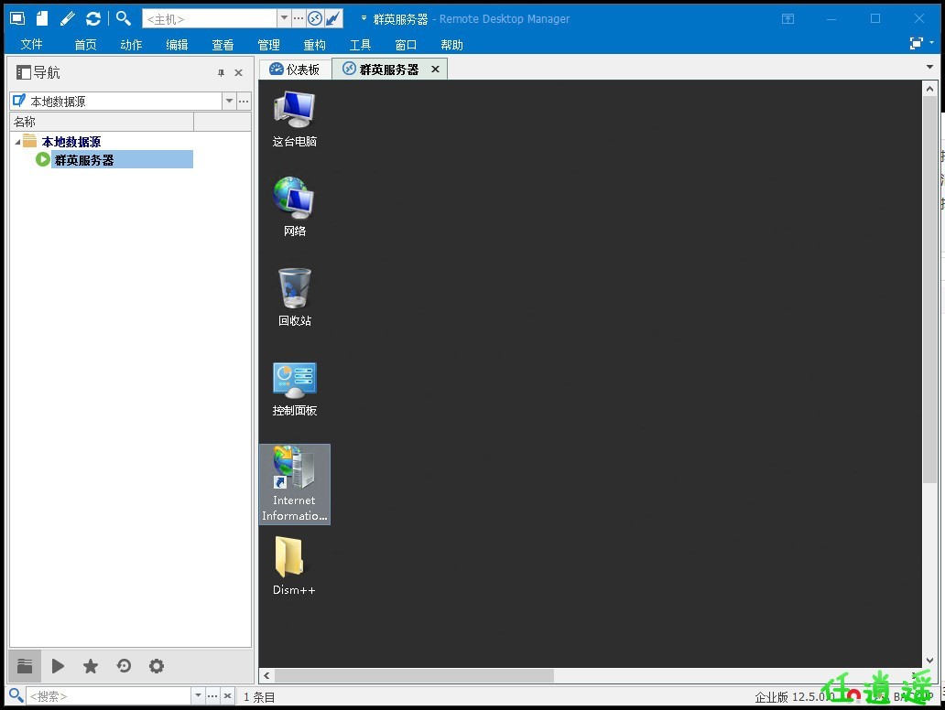This screenshot has height=710, width=945.
Task: Click the vertical scrollbar thumb of remote session
Action: [930, 289]
